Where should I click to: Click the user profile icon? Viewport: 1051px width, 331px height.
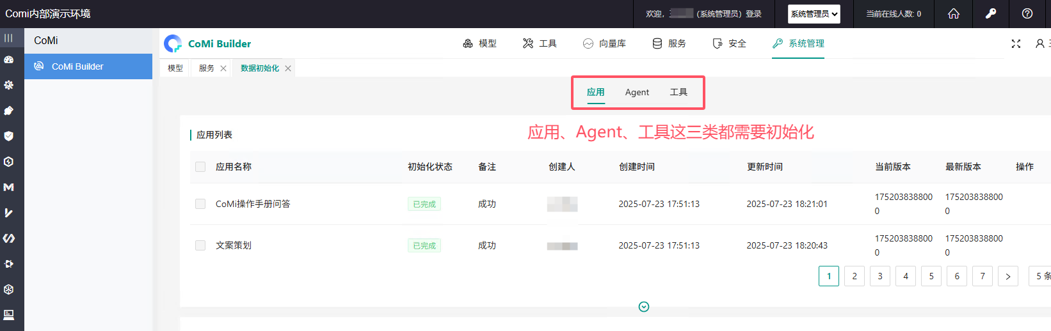[x=1040, y=43]
